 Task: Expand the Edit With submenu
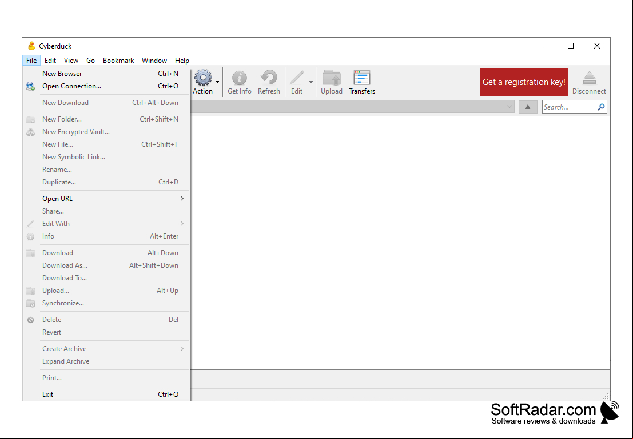(x=106, y=223)
